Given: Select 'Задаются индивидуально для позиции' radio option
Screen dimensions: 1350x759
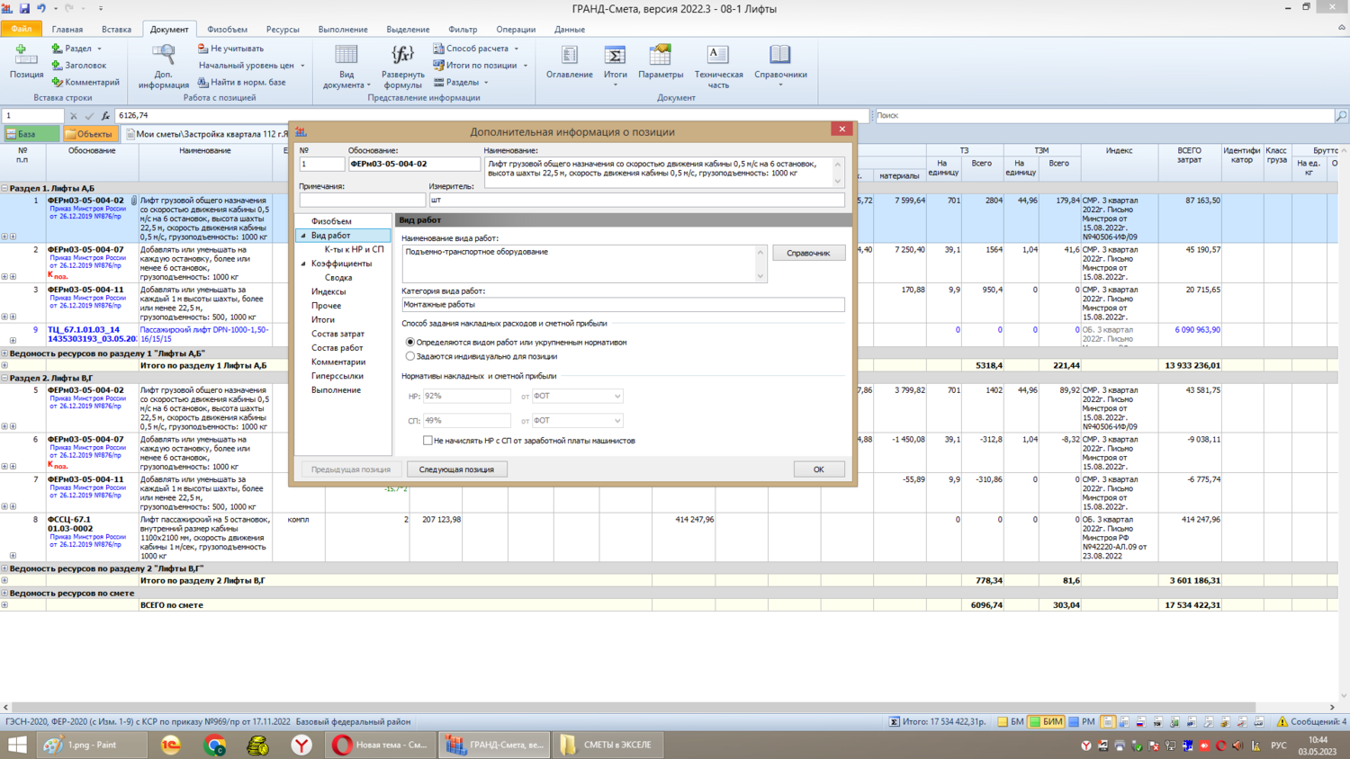Looking at the screenshot, I should (x=410, y=356).
